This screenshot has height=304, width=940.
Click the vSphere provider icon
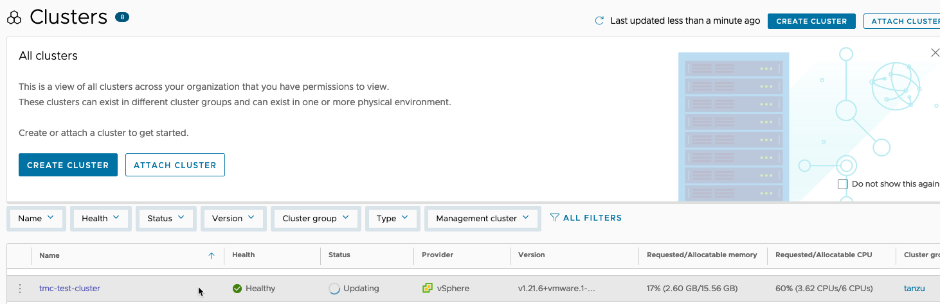click(427, 289)
